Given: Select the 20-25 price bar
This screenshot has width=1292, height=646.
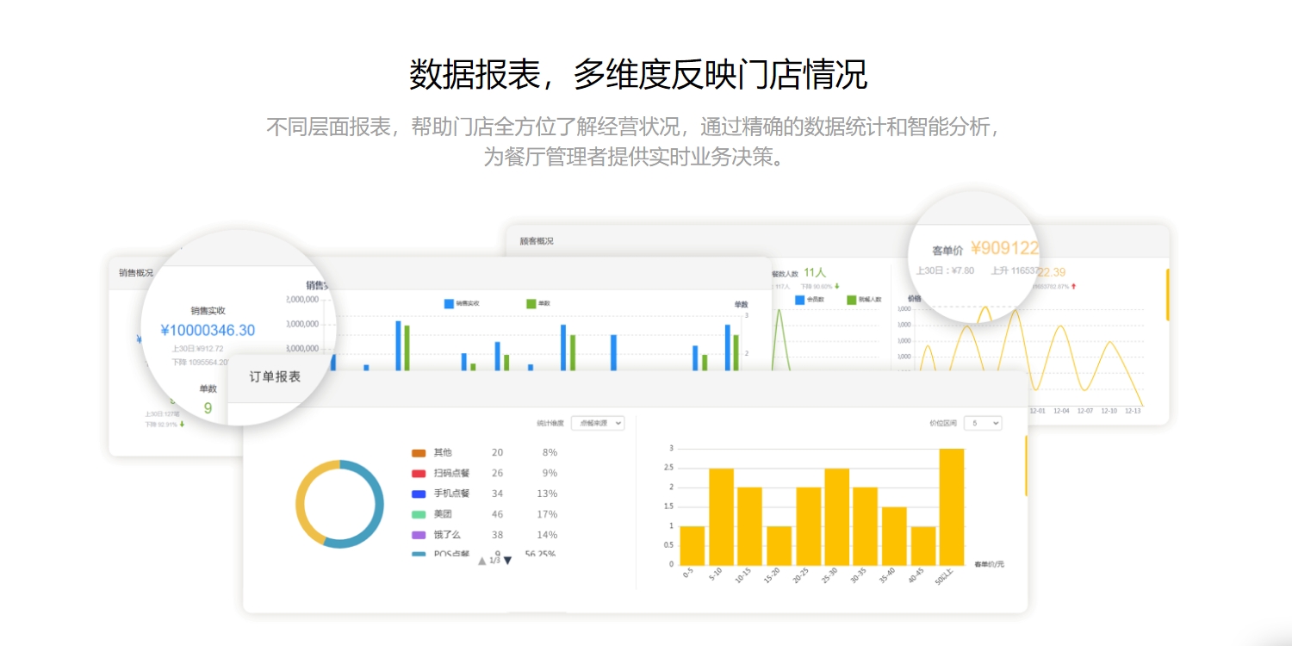Looking at the screenshot, I should (808, 526).
